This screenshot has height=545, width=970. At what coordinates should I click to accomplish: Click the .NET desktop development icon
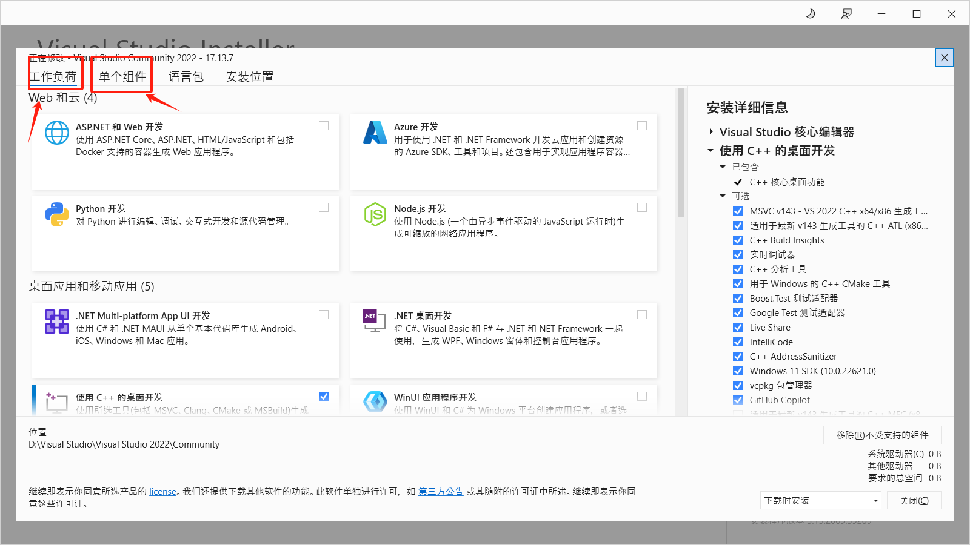[x=375, y=322]
